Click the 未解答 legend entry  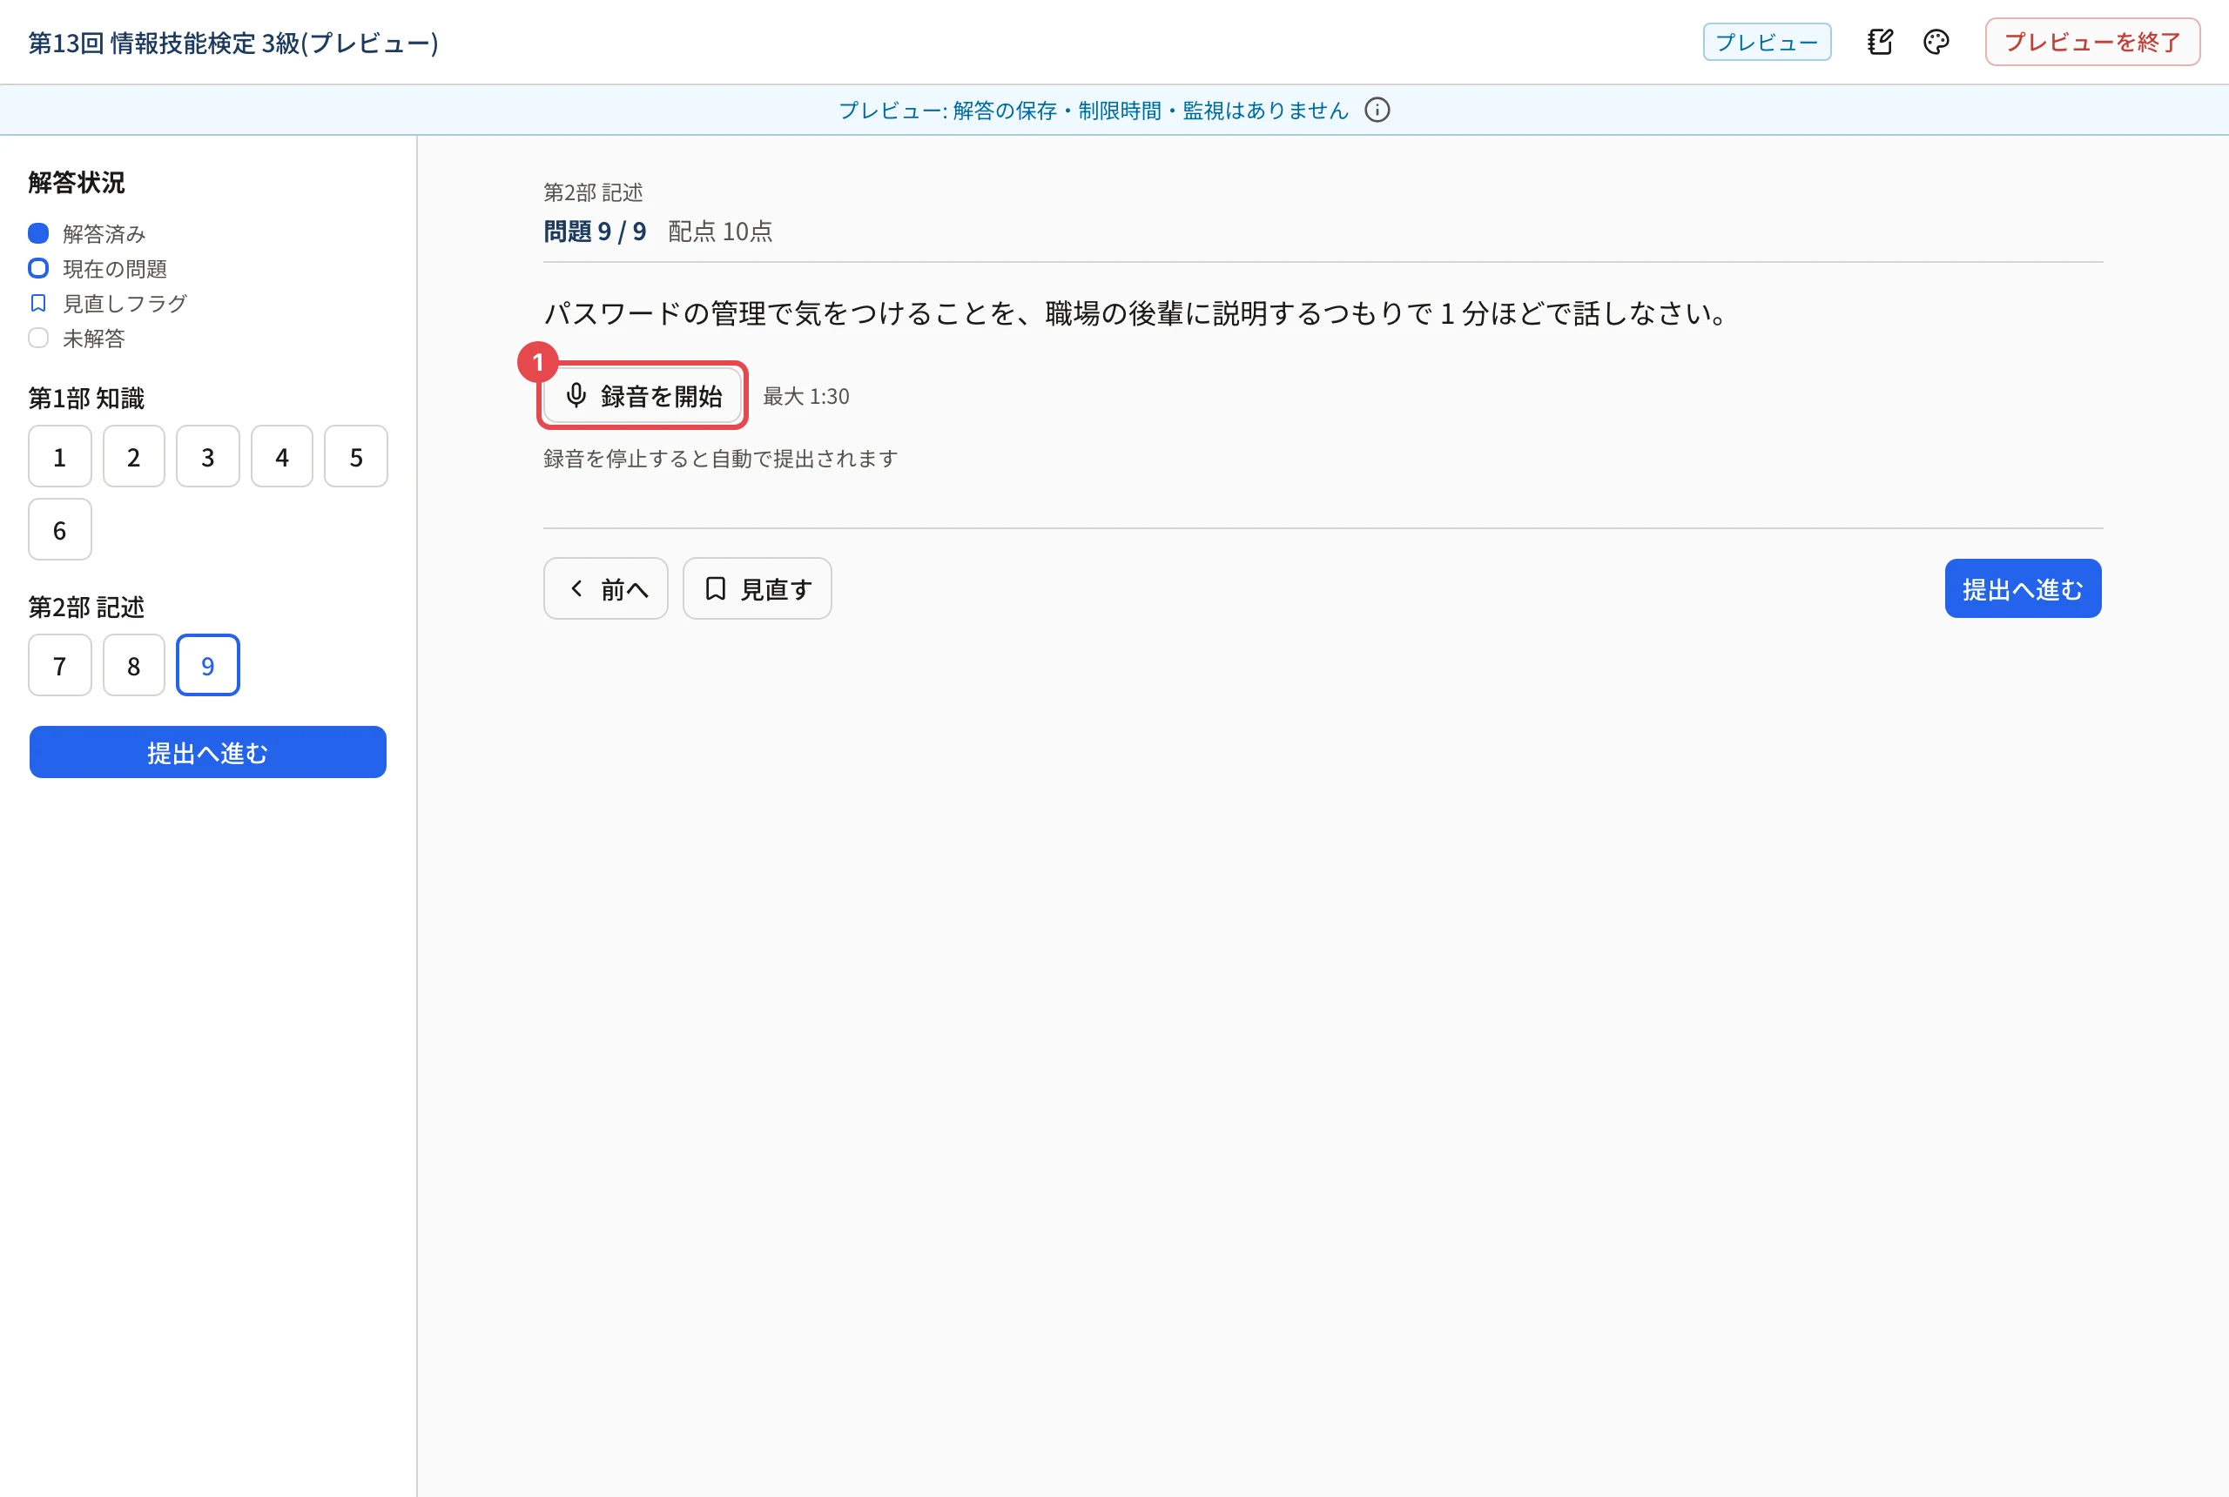point(77,339)
